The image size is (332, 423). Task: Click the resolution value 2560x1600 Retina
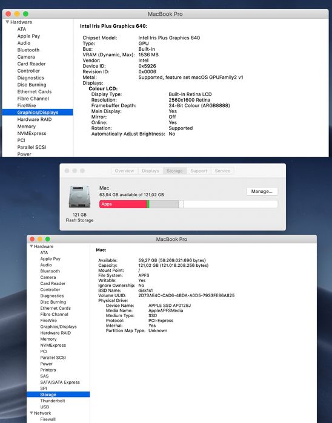click(190, 100)
